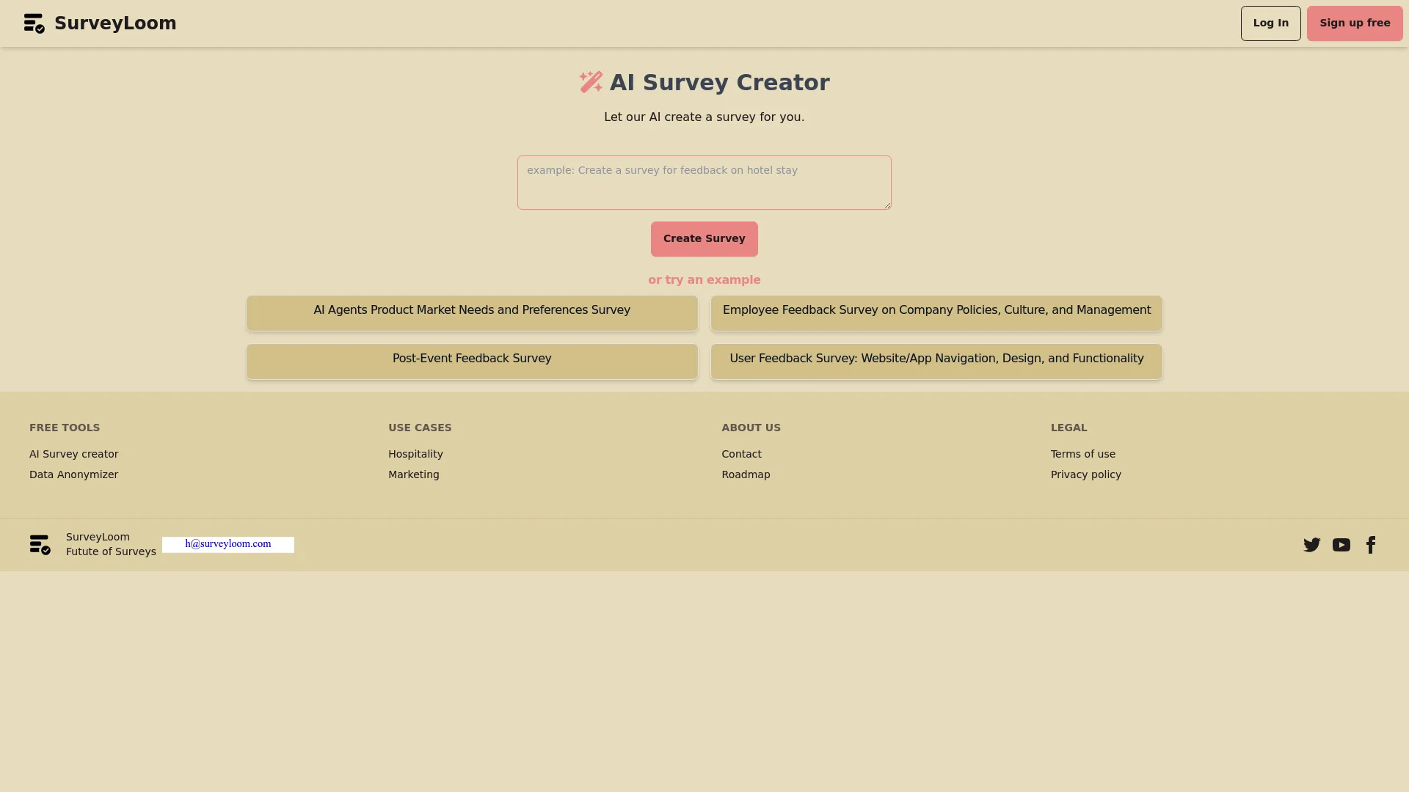Focus the survey description text area
Viewport: 1409px width, 792px height.
(704, 183)
